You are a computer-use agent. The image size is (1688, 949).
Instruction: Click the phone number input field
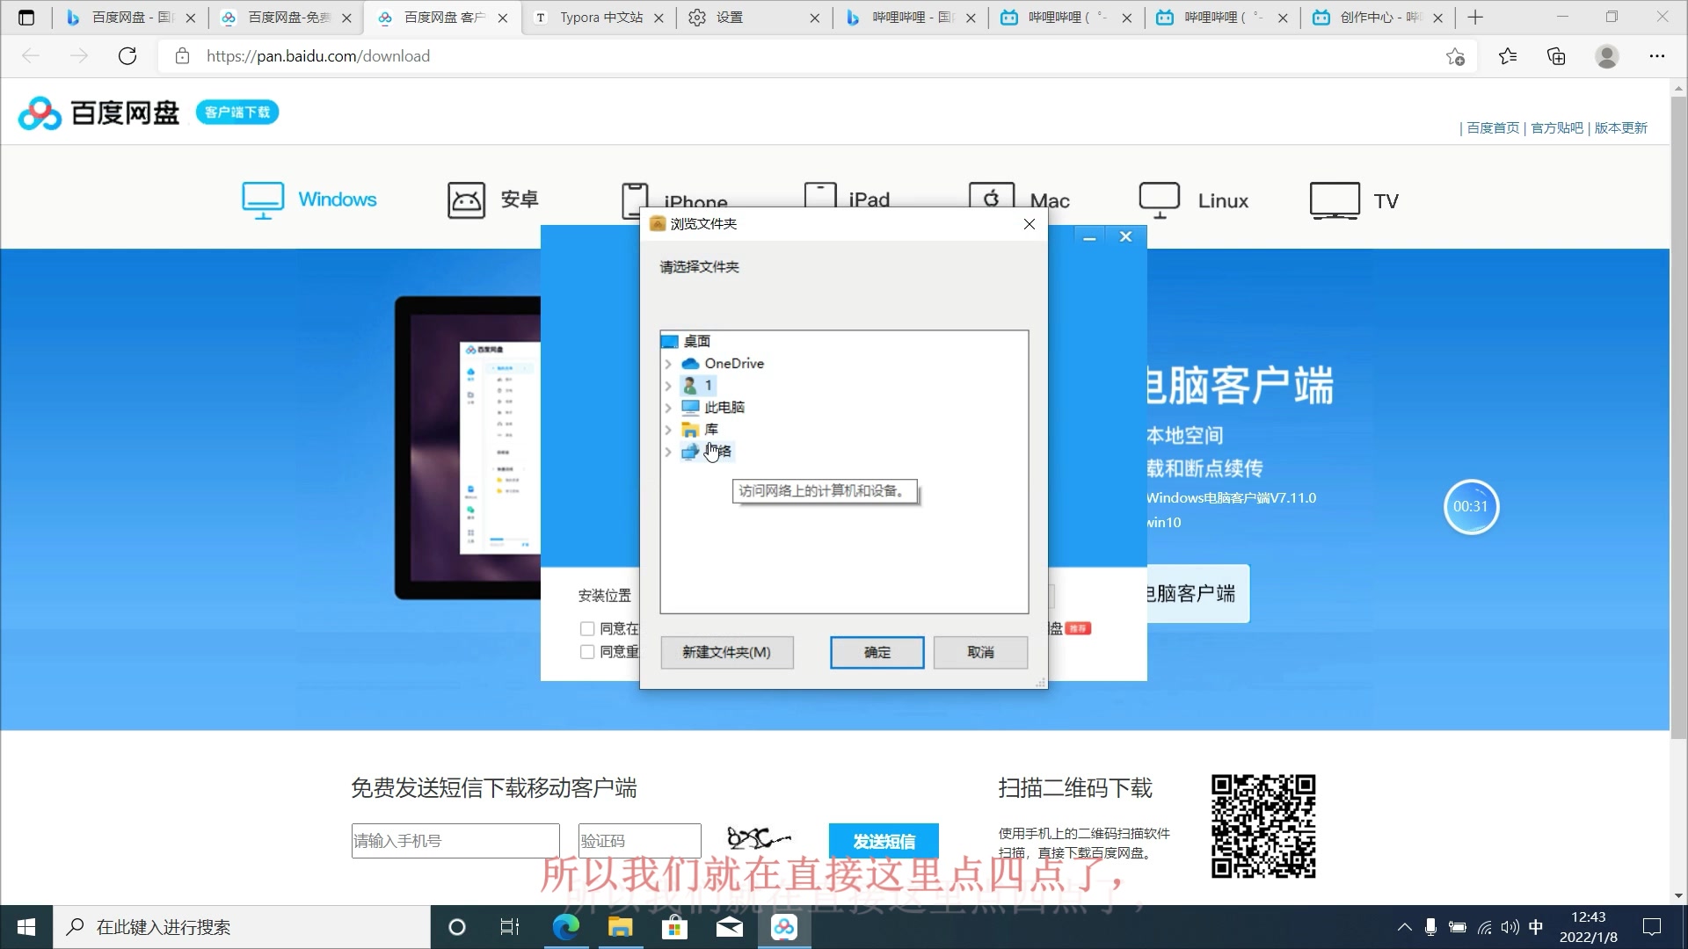[455, 841]
